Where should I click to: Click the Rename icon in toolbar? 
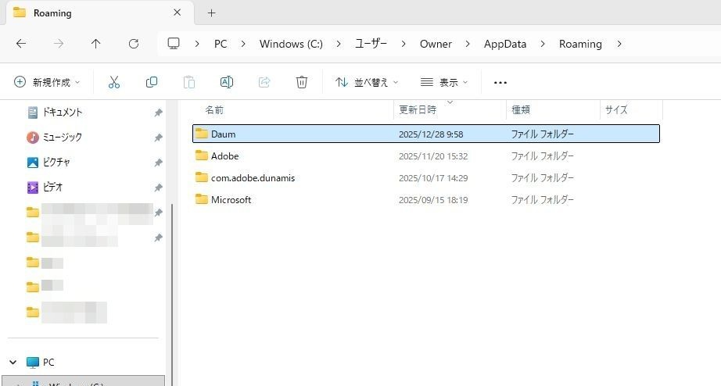227,82
